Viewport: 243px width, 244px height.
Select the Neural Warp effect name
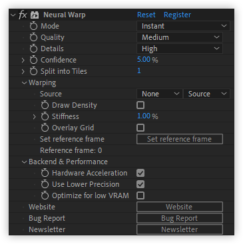coord(65,15)
